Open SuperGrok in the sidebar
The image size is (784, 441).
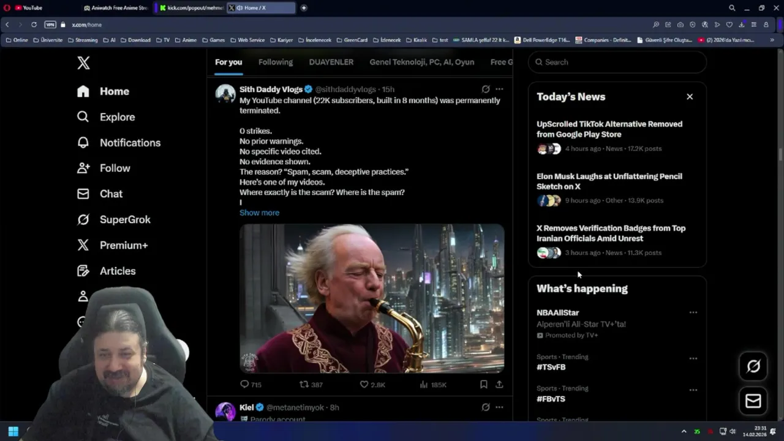click(114, 219)
